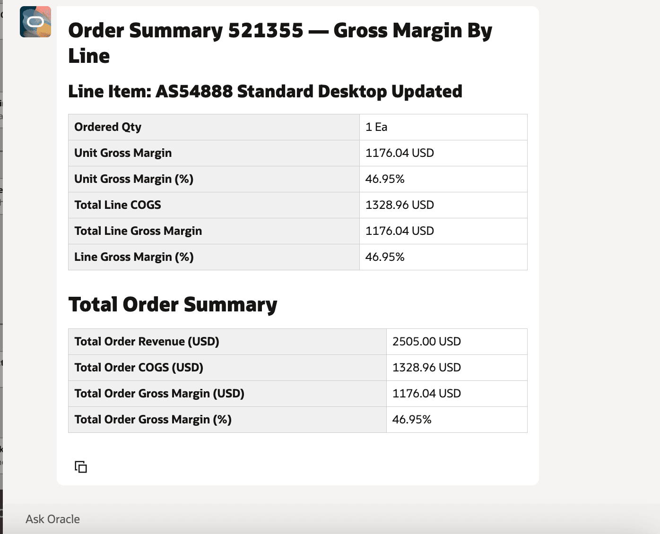The image size is (660, 534).
Task: Click the Line Gross Margin (%) label
Action: click(x=134, y=257)
